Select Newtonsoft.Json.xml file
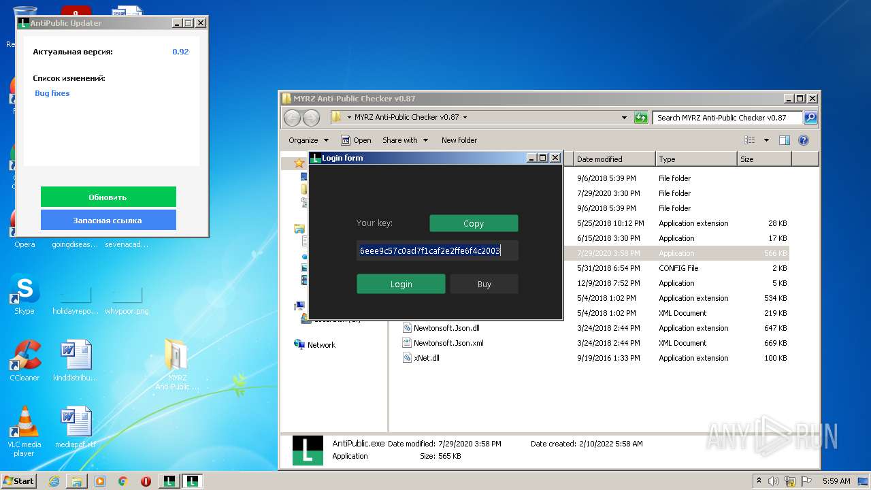The image size is (871, 490). (448, 343)
